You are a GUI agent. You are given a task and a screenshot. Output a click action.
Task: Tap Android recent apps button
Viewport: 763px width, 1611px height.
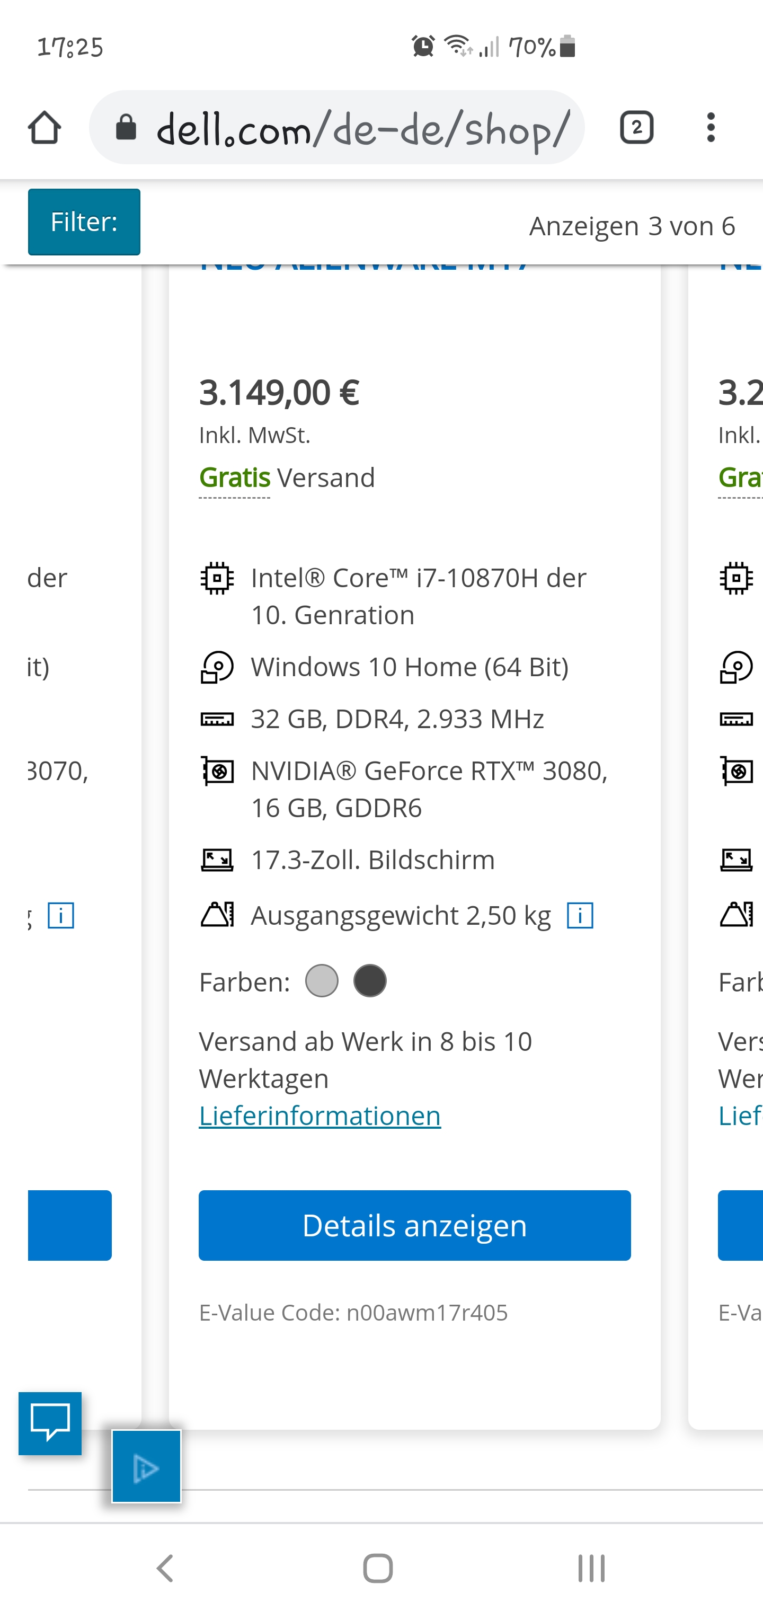(x=591, y=1569)
